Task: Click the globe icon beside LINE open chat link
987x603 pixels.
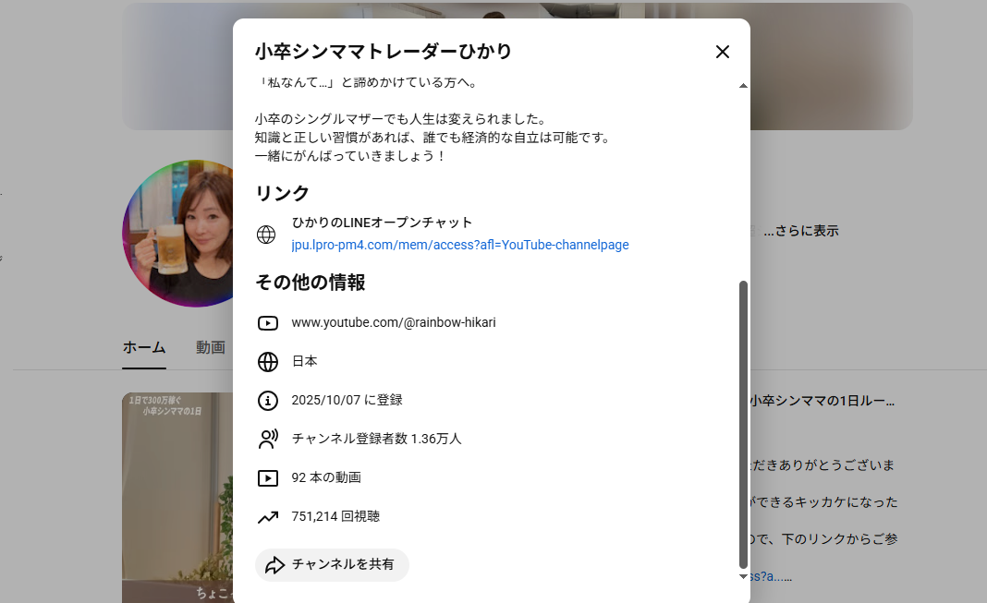Action: tap(266, 235)
